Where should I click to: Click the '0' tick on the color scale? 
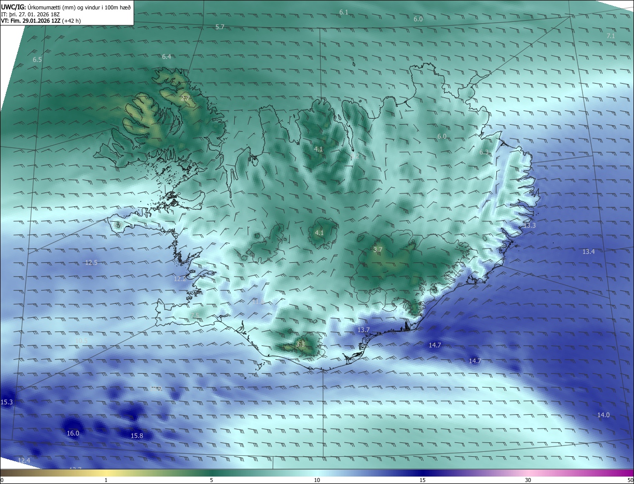coord(2,480)
